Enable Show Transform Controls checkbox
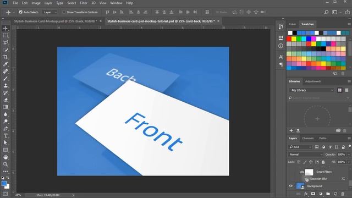Viewport: 352px width, 198px height. (64, 12)
